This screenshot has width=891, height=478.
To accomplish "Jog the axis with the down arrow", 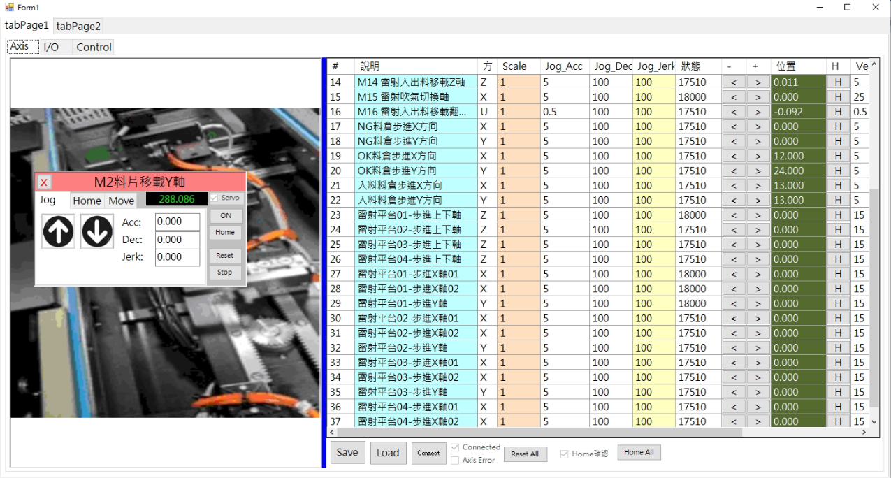I will (x=97, y=232).
